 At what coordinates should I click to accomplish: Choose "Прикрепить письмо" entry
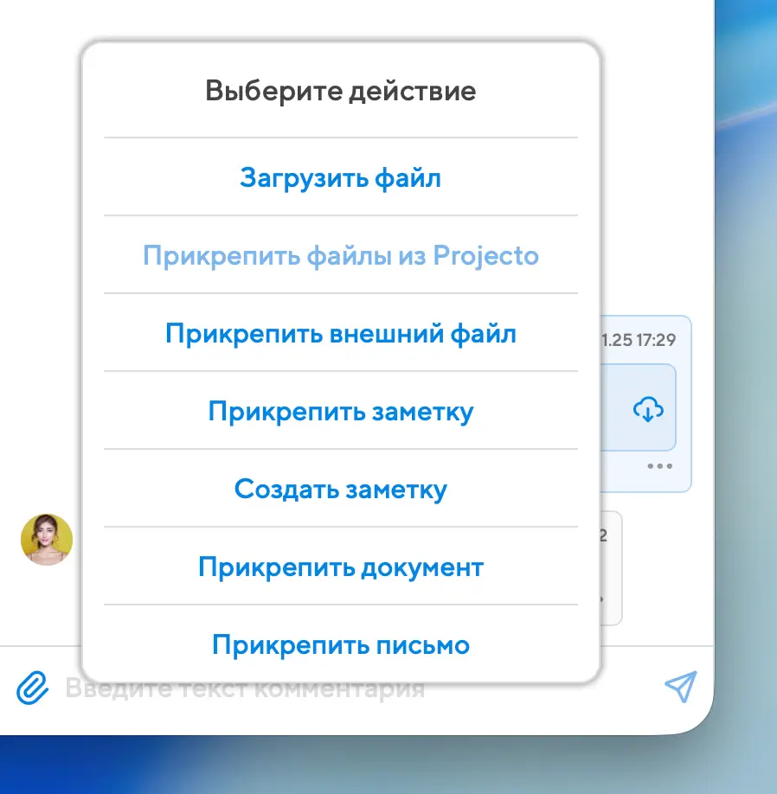pos(340,645)
